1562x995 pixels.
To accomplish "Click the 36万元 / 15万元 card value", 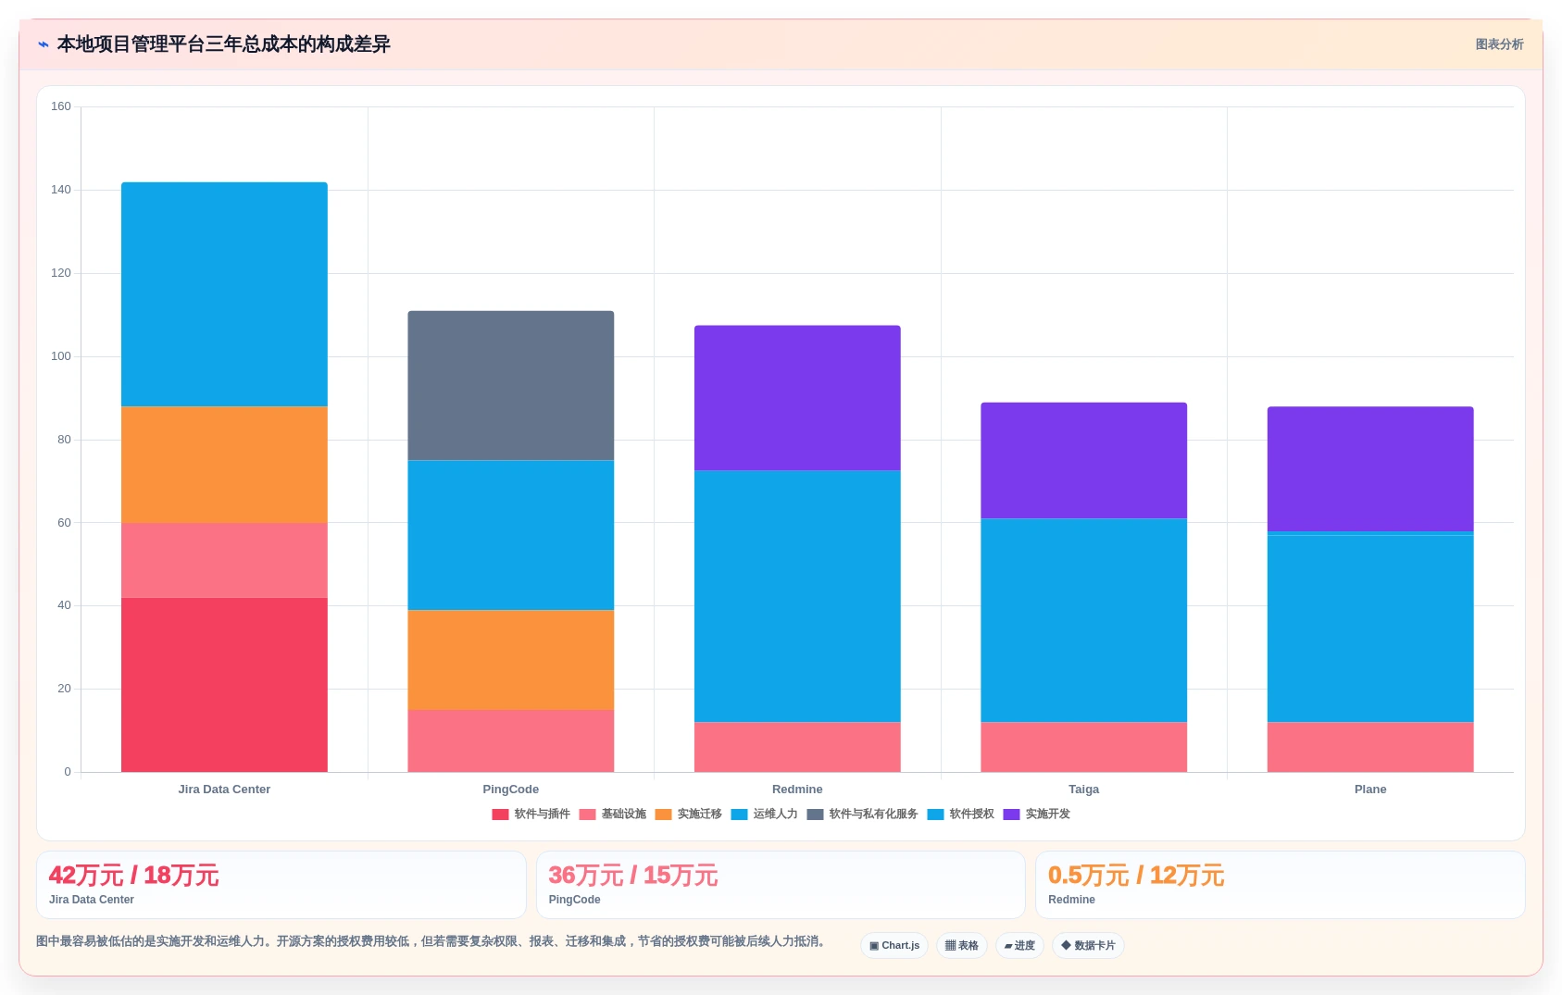I will (x=633, y=876).
